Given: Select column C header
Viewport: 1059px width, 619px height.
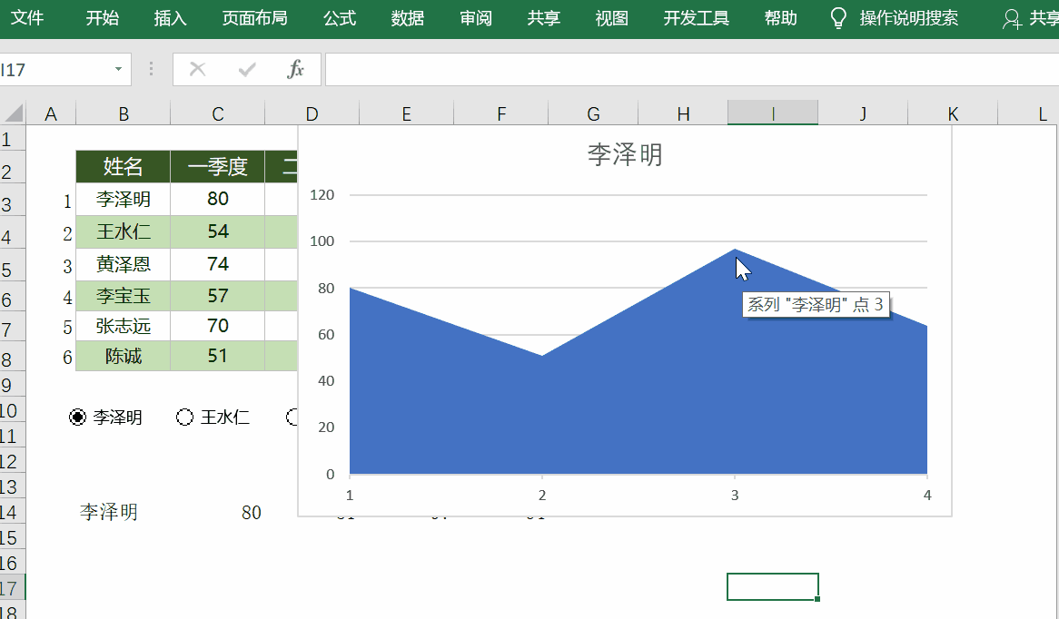Looking at the screenshot, I should point(217,113).
